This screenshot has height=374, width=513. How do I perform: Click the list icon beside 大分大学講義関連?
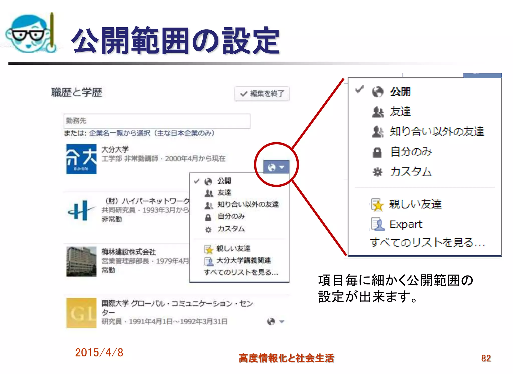point(208,261)
